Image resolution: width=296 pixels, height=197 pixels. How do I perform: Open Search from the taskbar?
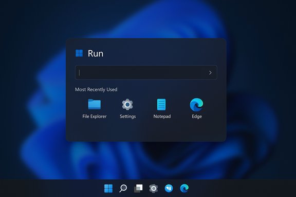[x=123, y=188]
